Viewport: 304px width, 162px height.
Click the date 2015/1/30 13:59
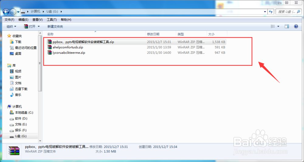coord(159,47)
